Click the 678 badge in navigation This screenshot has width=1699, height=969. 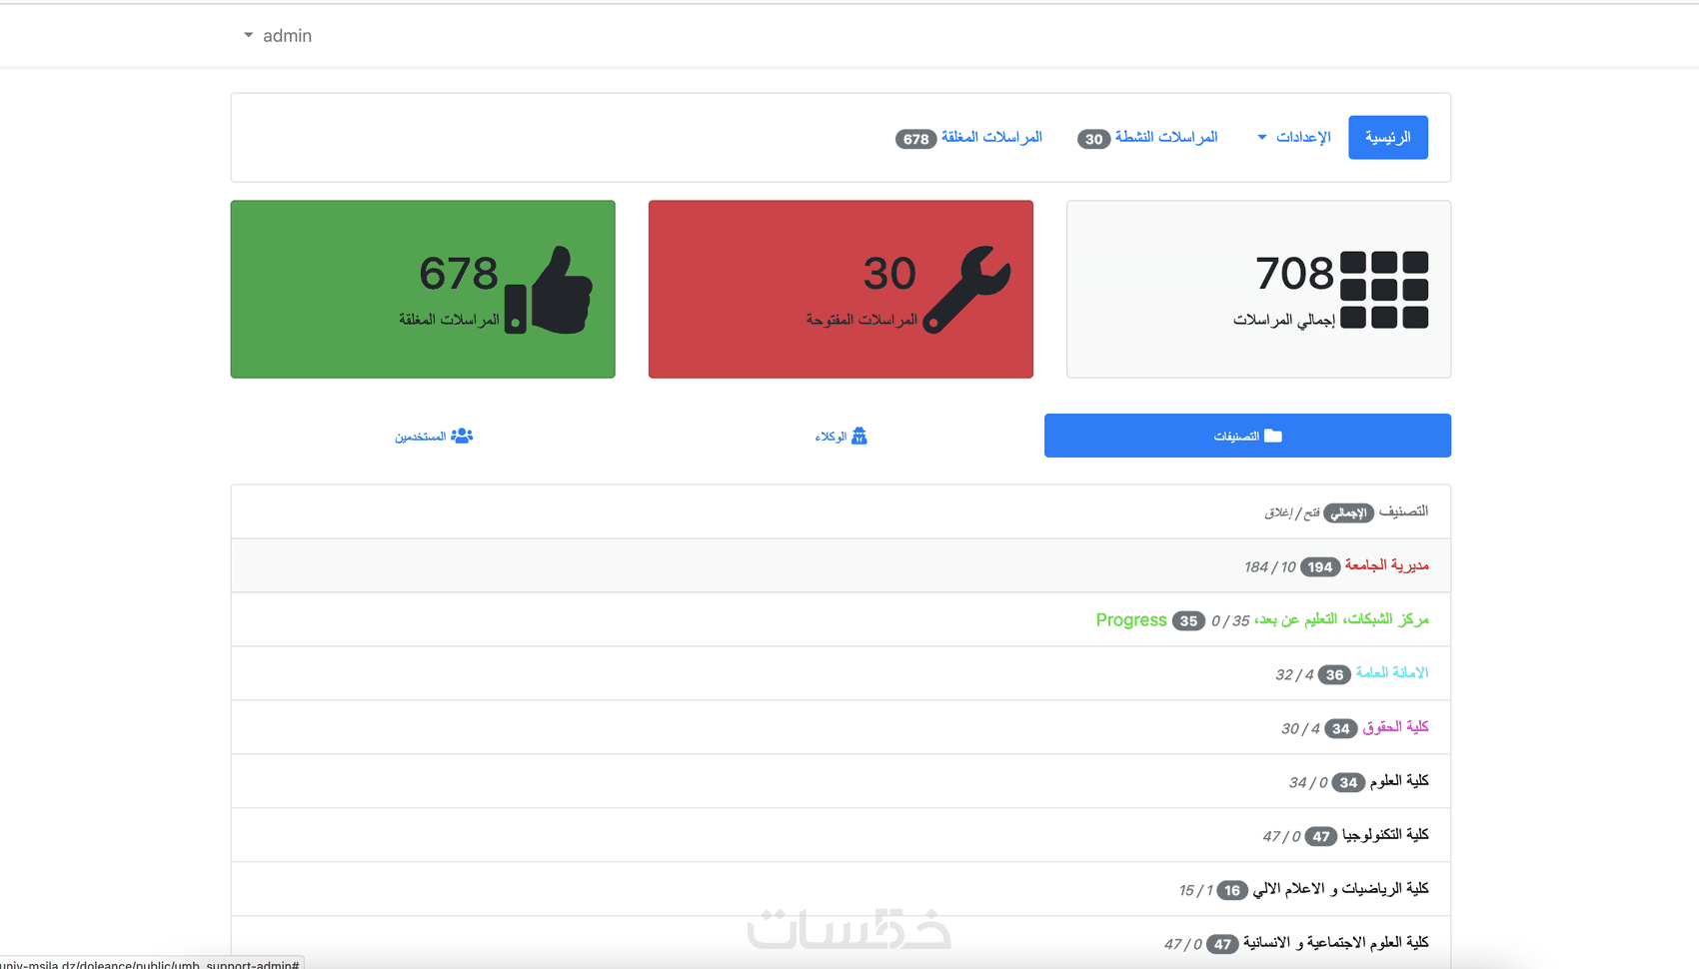[x=915, y=139]
